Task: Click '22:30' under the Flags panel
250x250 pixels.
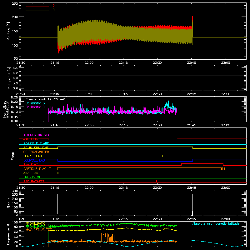Action: pos(157,188)
